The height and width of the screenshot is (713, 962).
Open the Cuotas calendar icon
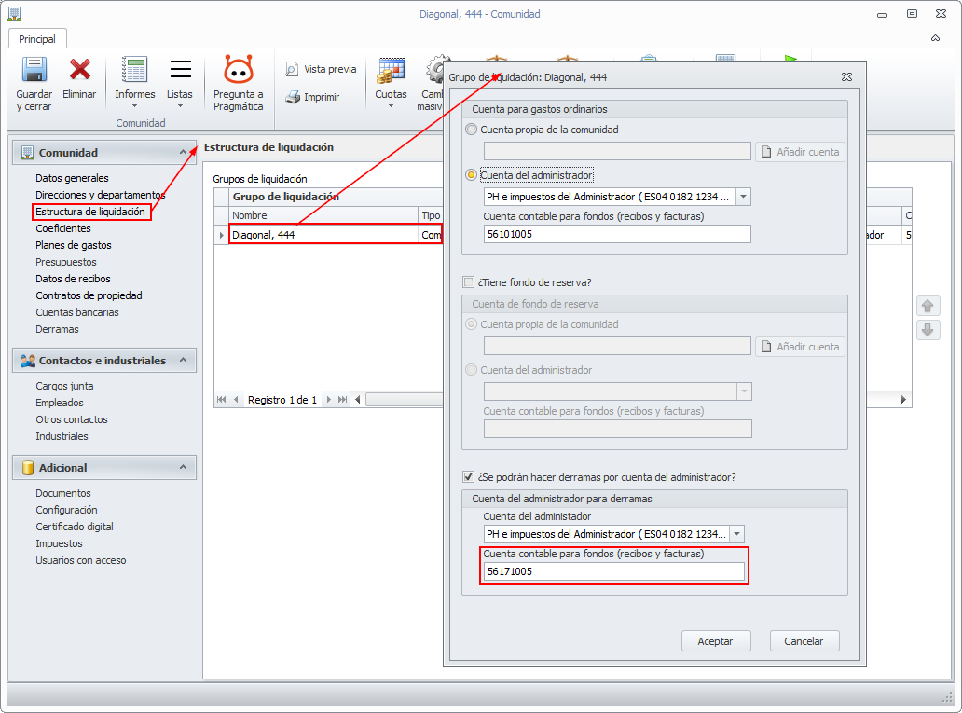(391, 71)
